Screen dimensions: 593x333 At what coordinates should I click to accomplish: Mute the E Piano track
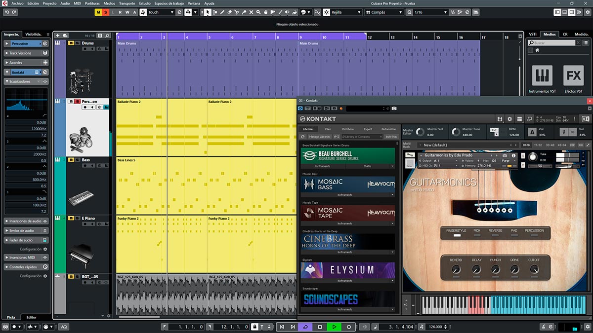(x=71, y=218)
